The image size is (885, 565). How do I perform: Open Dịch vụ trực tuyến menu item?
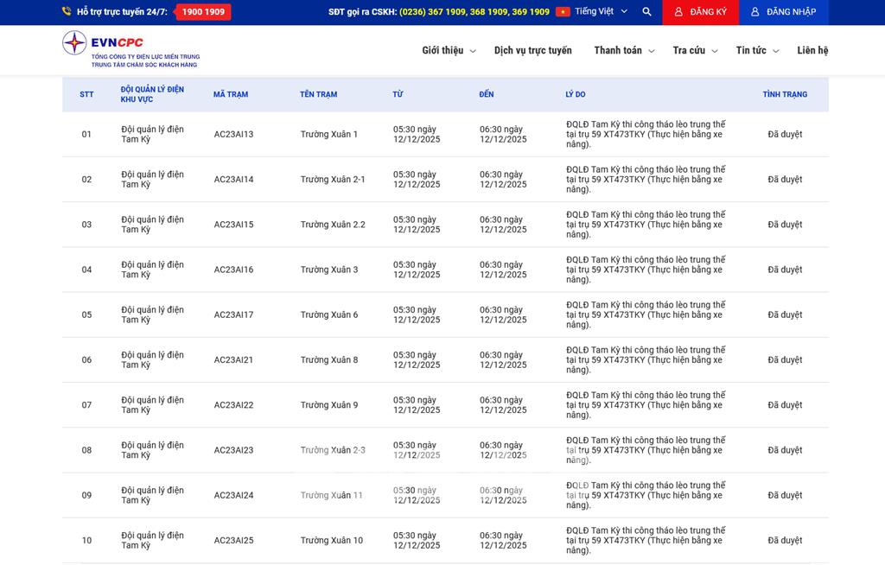[532, 51]
